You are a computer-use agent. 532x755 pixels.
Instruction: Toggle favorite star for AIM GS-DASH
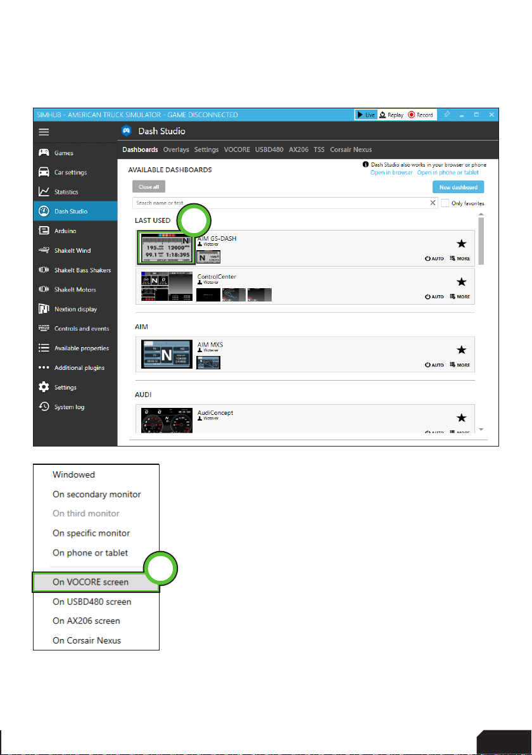click(461, 244)
